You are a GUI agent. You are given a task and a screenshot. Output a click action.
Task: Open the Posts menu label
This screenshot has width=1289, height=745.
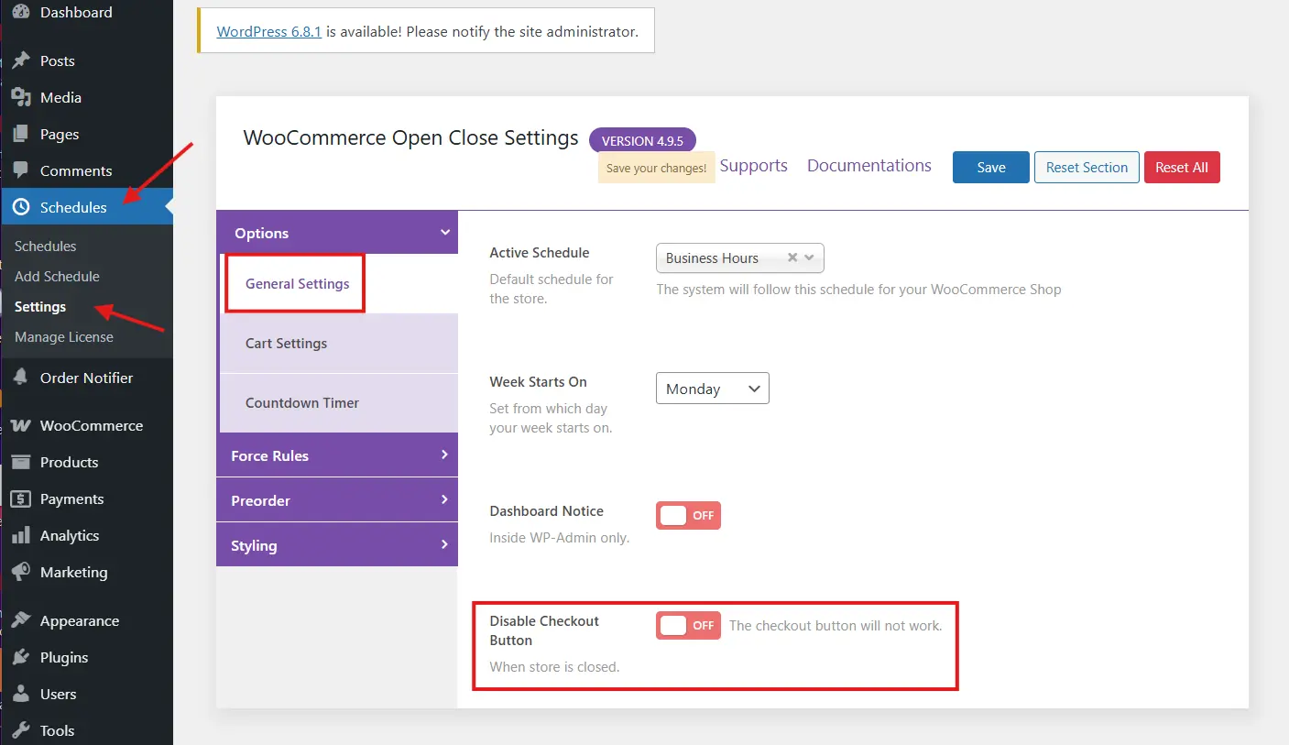(58, 61)
